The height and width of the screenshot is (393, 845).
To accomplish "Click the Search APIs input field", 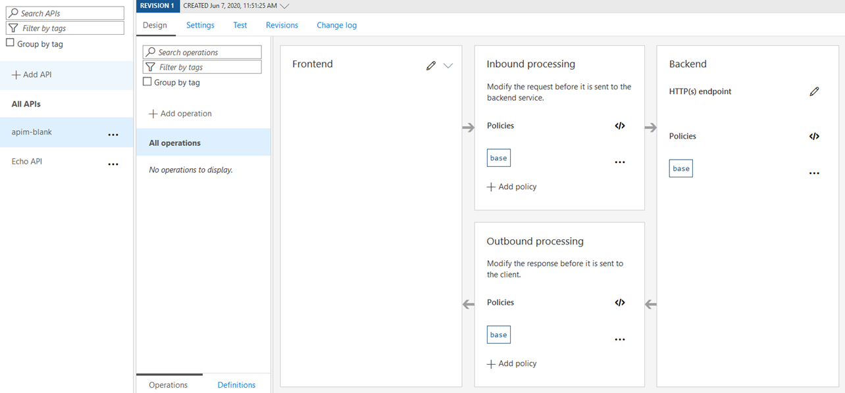I will (x=65, y=13).
